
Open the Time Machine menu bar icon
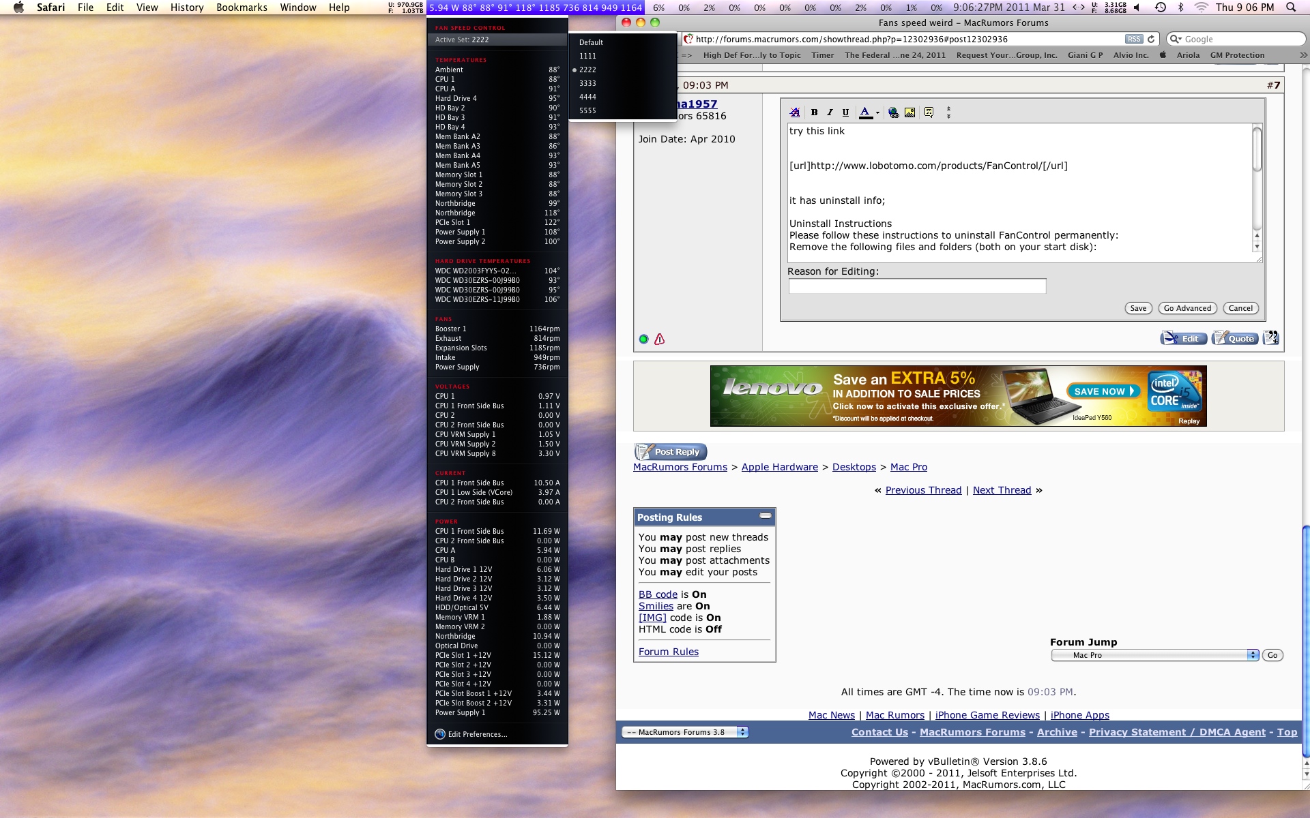pos(1160,7)
